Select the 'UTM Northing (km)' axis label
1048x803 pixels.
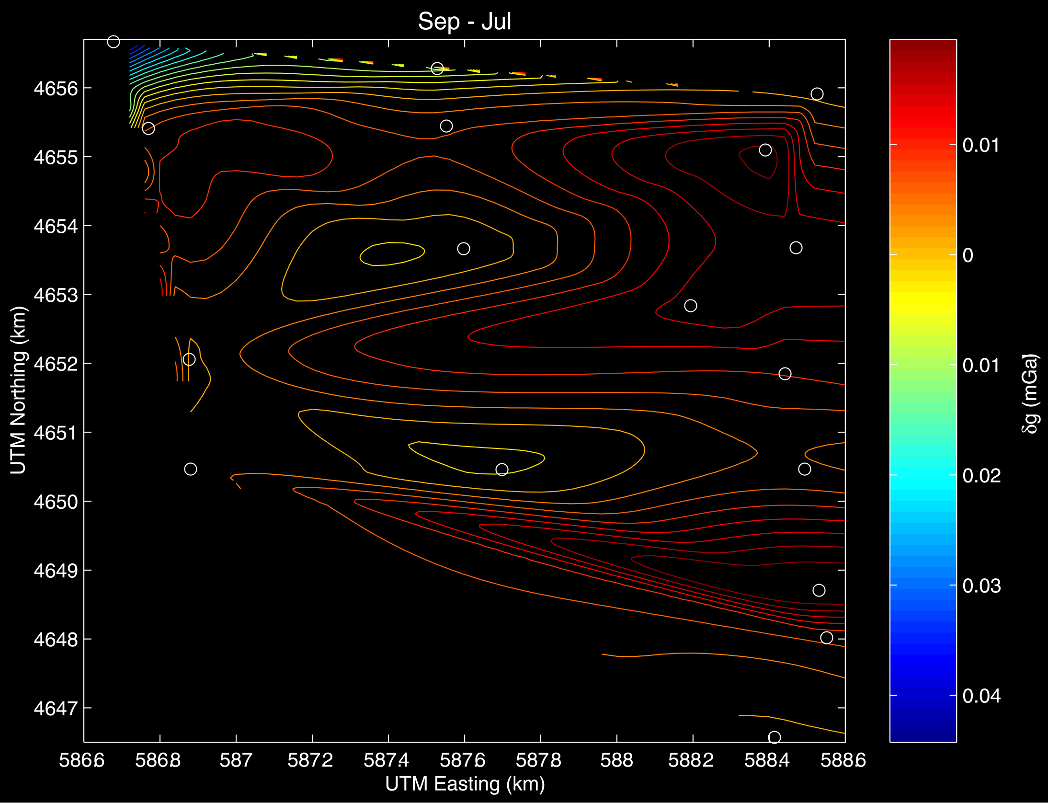18,390
